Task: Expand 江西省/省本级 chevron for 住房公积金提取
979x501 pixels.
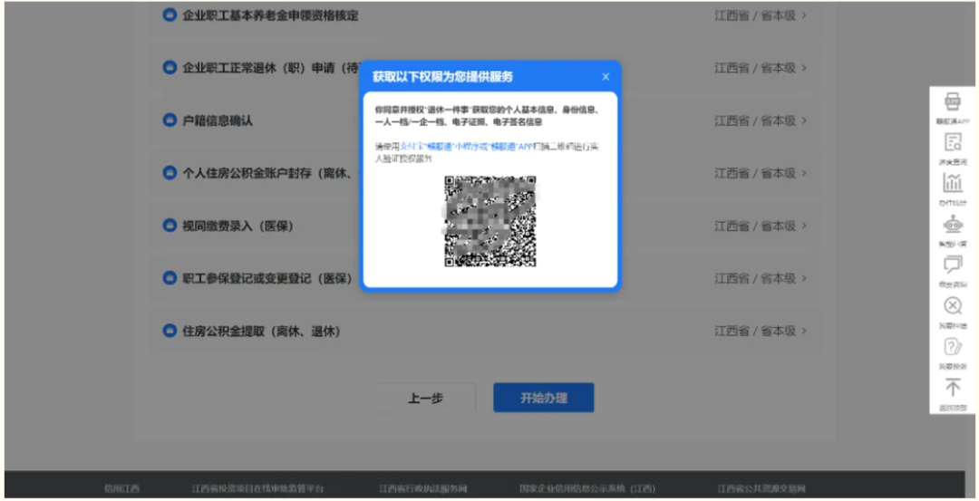Action: (x=804, y=331)
